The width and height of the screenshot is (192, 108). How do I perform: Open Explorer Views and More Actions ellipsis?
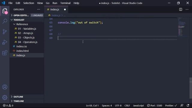pos(38,9)
